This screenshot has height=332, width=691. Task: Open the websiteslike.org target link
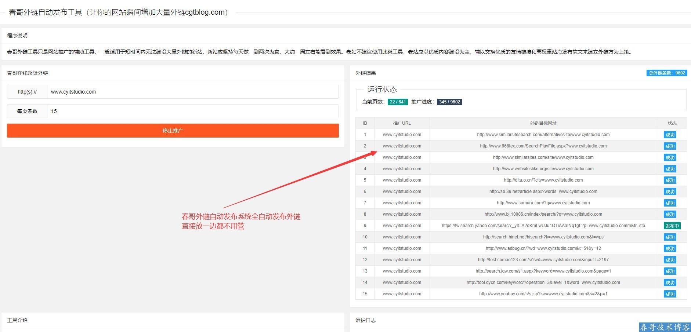(543, 169)
